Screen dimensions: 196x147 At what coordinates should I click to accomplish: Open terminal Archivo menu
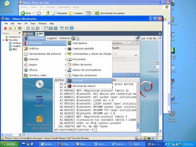point(59,80)
